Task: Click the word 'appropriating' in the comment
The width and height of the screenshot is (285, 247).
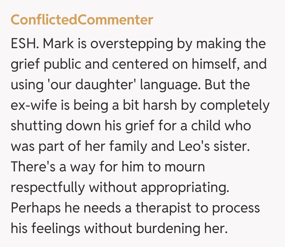Action: point(184,188)
